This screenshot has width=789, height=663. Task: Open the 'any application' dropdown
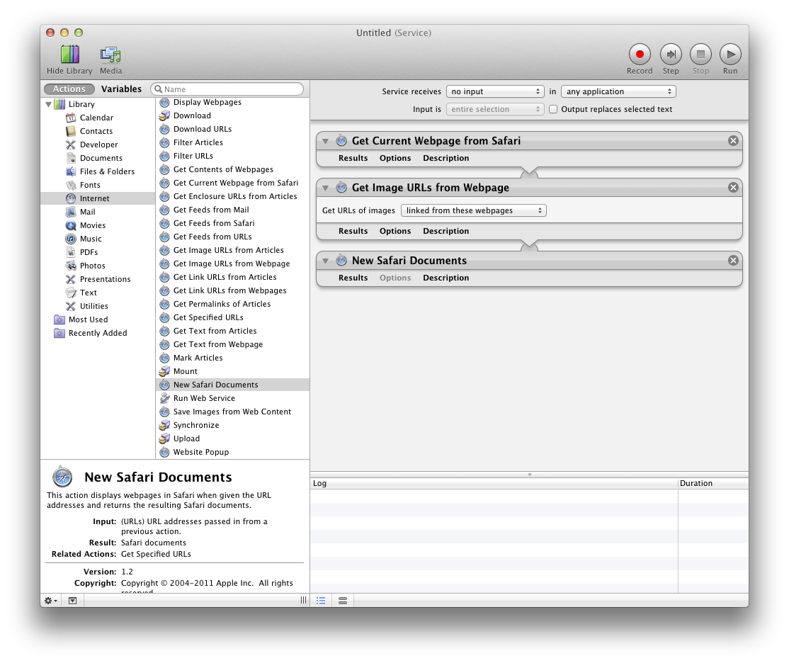(618, 91)
